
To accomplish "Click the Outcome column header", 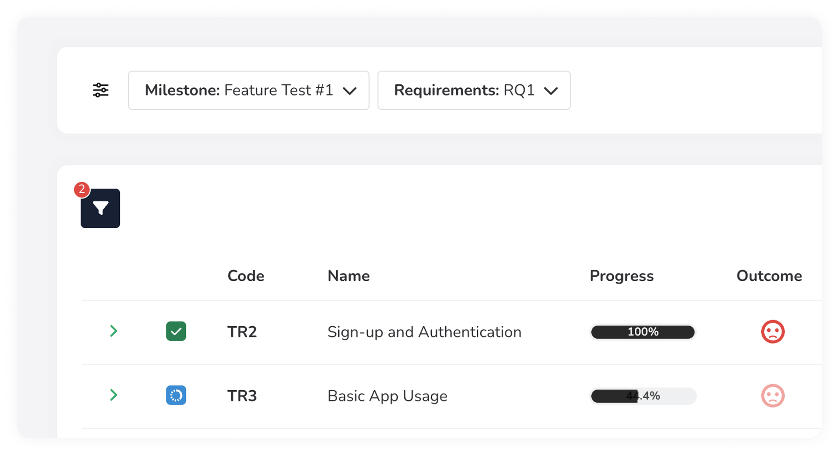I will [769, 276].
